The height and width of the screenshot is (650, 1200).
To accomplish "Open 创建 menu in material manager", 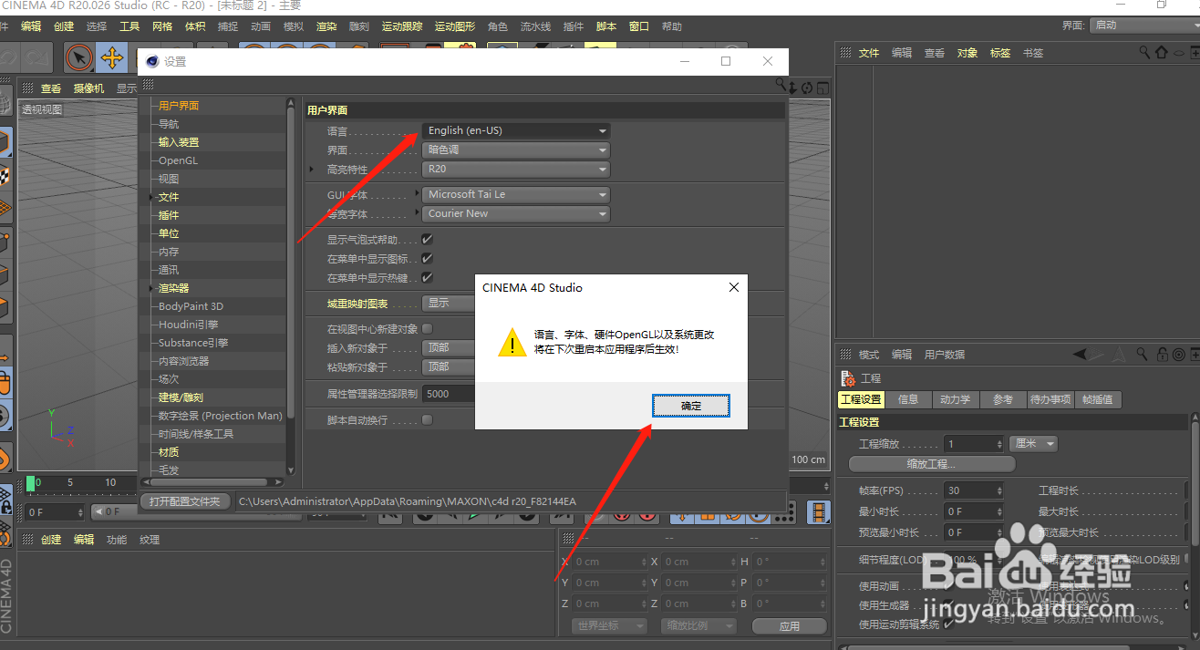I will [x=51, y=540].
